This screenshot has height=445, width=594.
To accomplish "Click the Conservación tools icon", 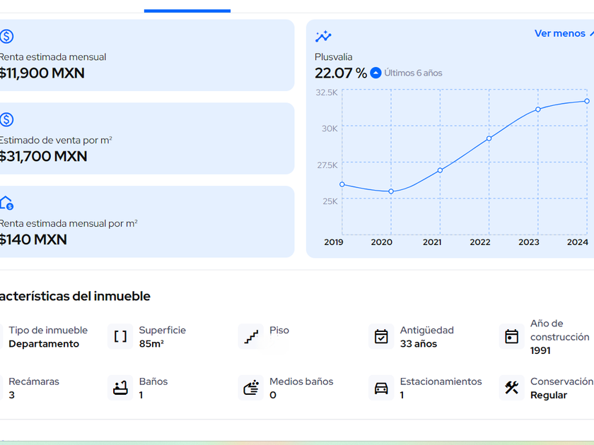I will (x=511, y=388).
